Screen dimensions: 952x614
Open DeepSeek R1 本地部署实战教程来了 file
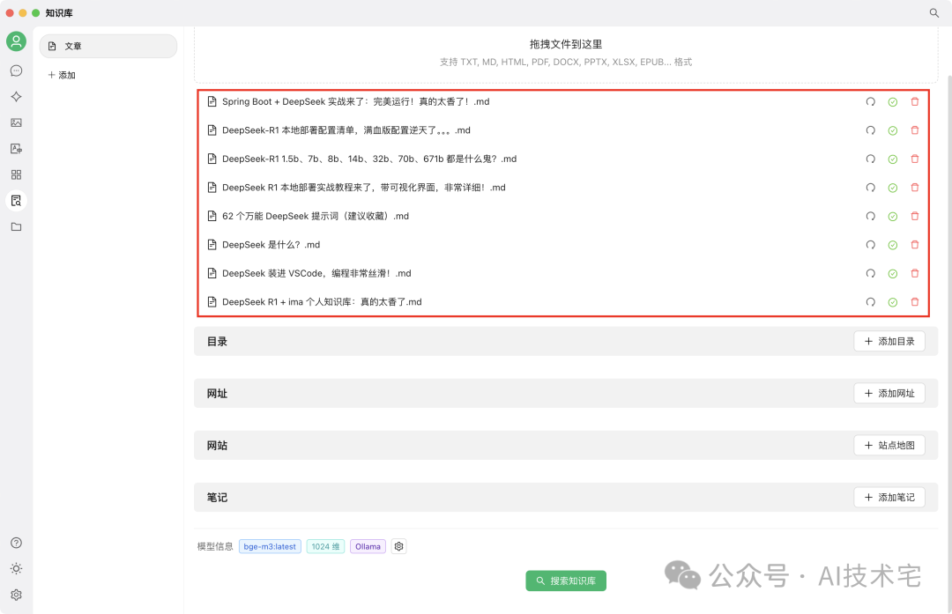(364, 188)
